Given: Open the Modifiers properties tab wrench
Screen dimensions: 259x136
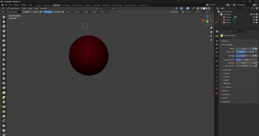Looking at the screenshot, I should (216, 70).
